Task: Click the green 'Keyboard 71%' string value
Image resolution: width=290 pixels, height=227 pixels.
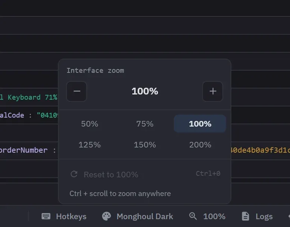Action: tap(33, 97)
